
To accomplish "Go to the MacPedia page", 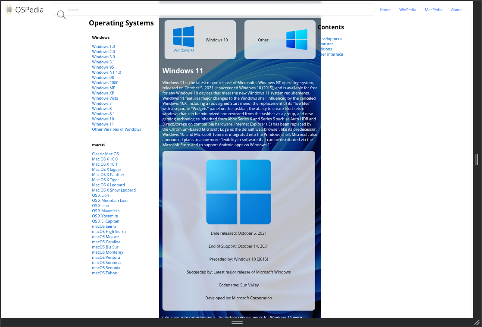I will (433, 10).
